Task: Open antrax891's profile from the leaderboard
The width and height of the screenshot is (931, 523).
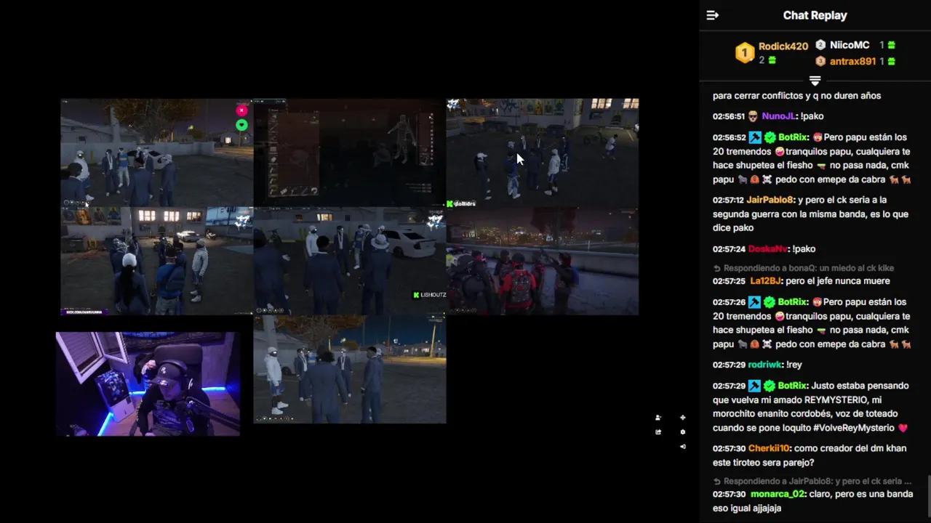Action: pyautogui.click(x=852, y=61)
